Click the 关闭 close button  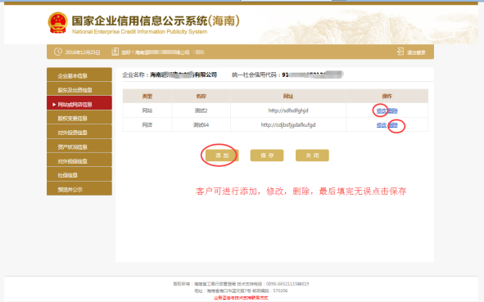coord(312,156)
